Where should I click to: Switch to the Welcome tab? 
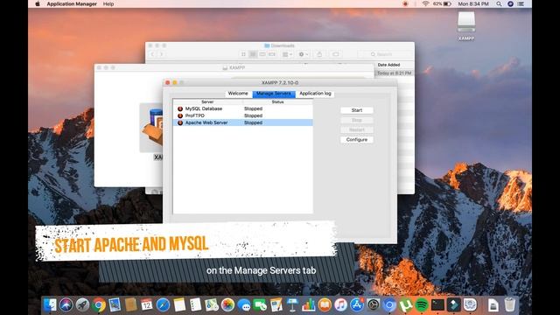[238, 94]
